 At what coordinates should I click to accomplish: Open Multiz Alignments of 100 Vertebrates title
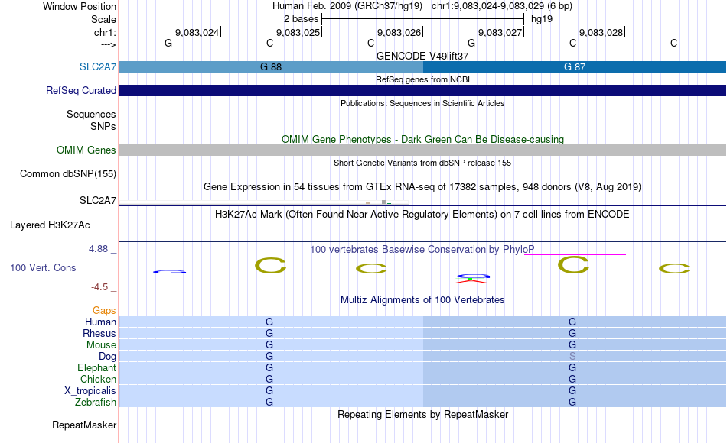point(422,300)
